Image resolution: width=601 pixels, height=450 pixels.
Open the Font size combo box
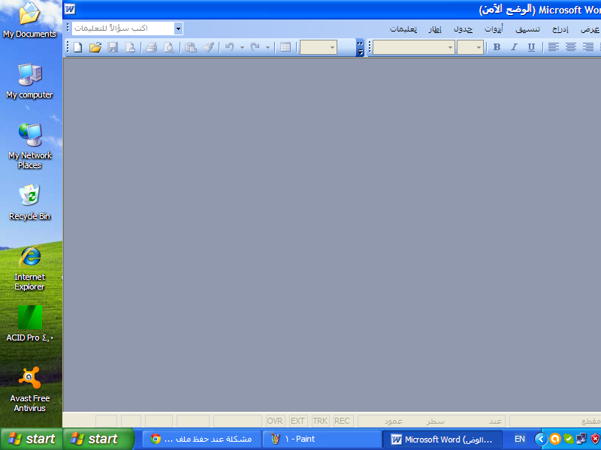click(470, 47)
